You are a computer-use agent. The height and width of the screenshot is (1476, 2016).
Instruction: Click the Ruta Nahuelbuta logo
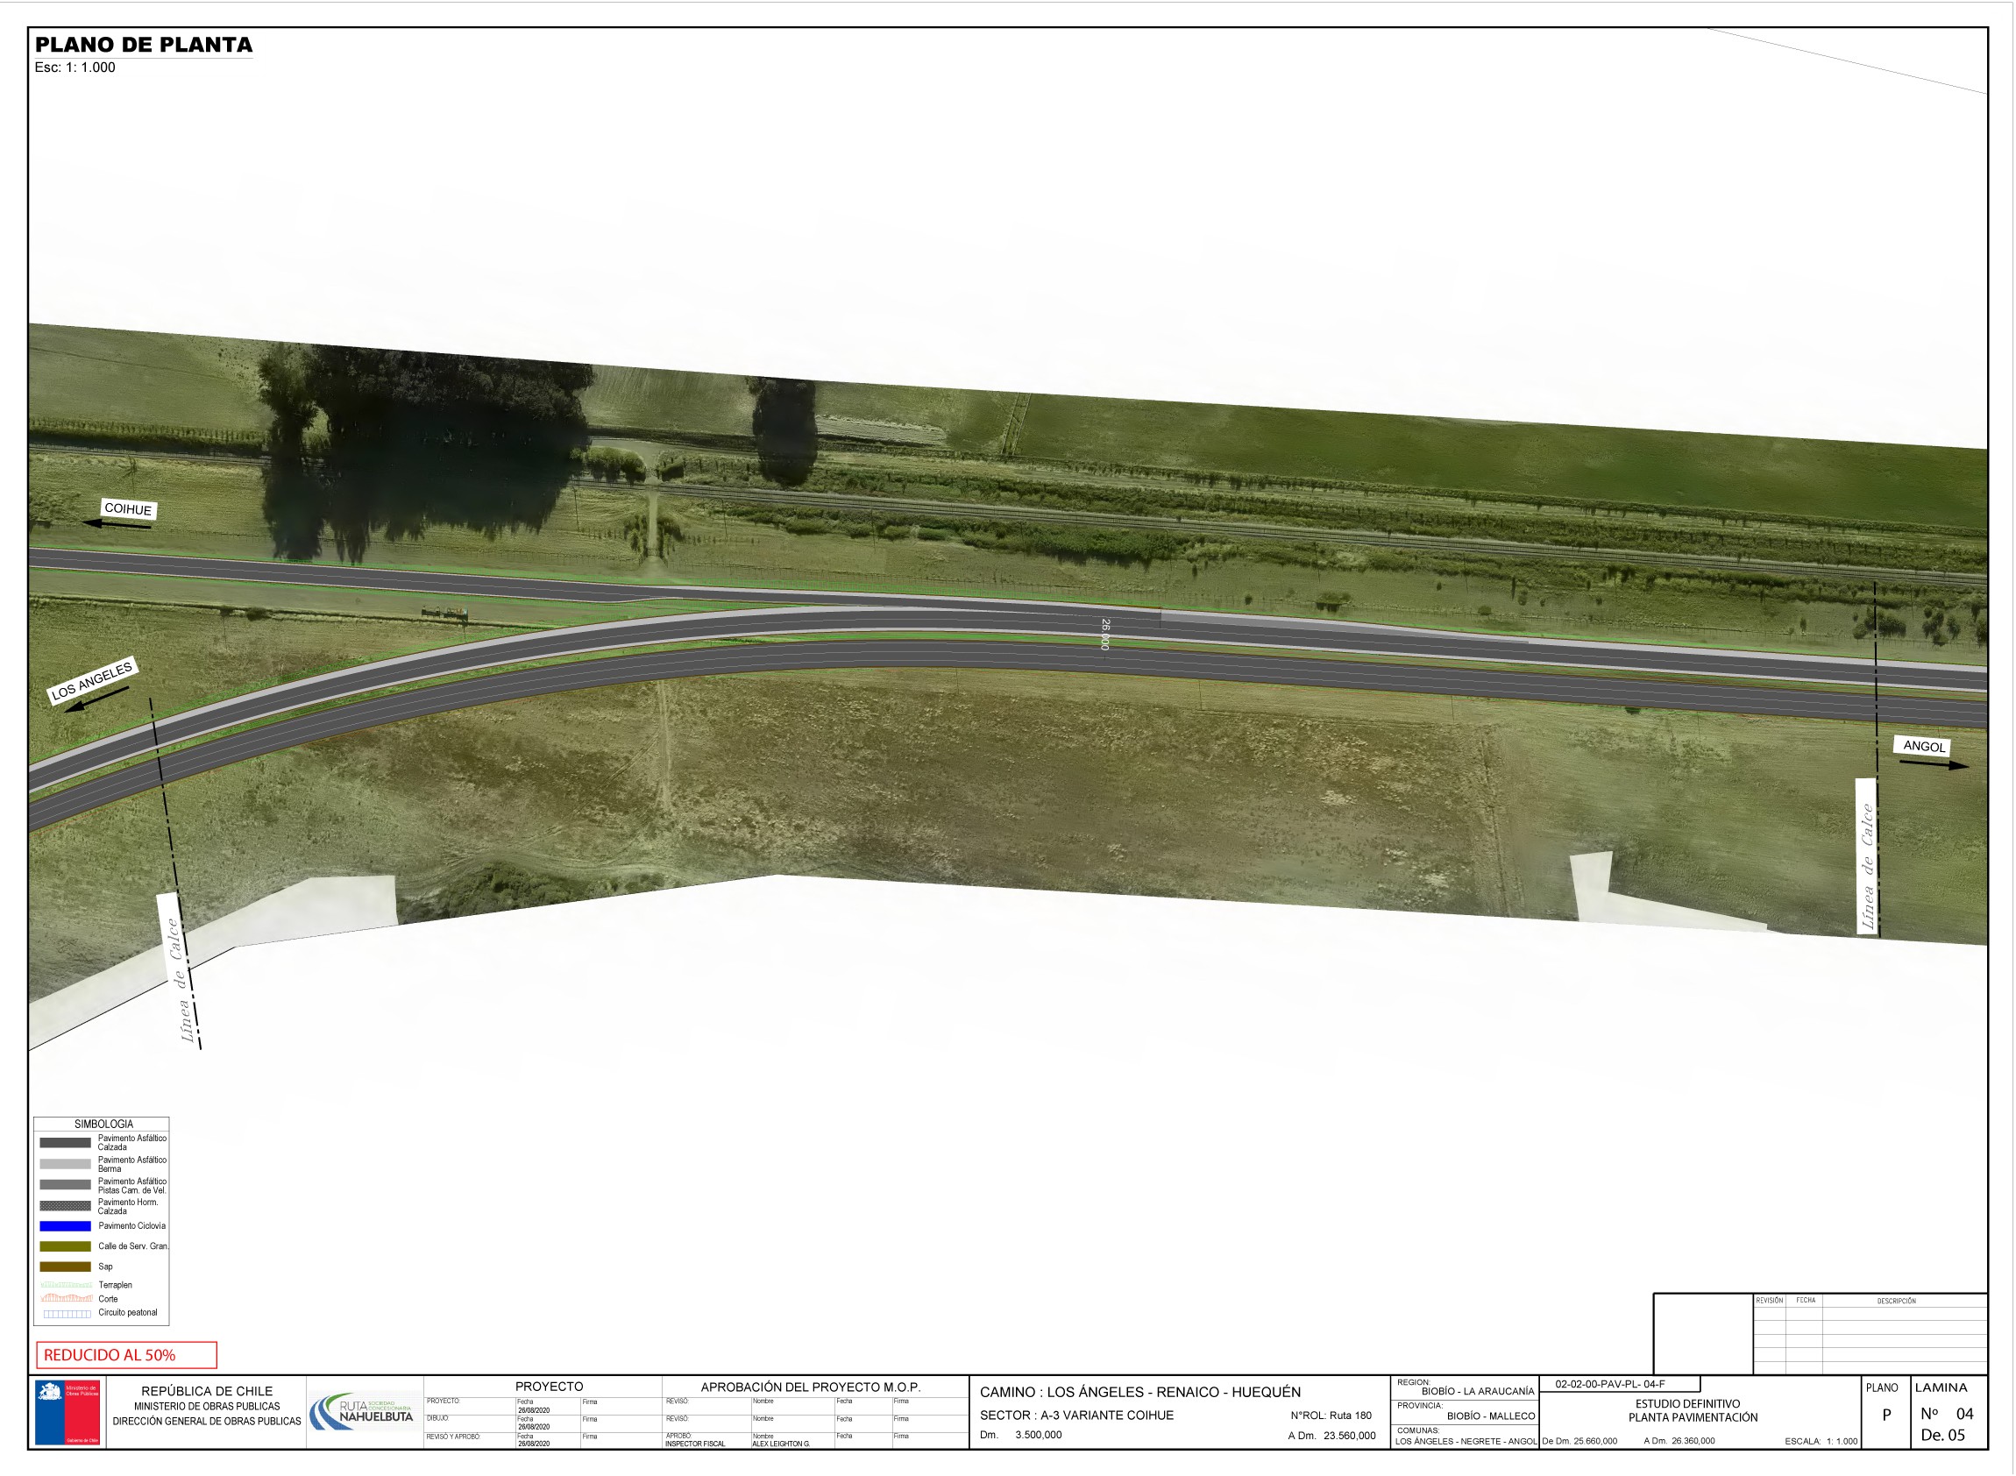pyautogui.click(x=362, y=1412)
